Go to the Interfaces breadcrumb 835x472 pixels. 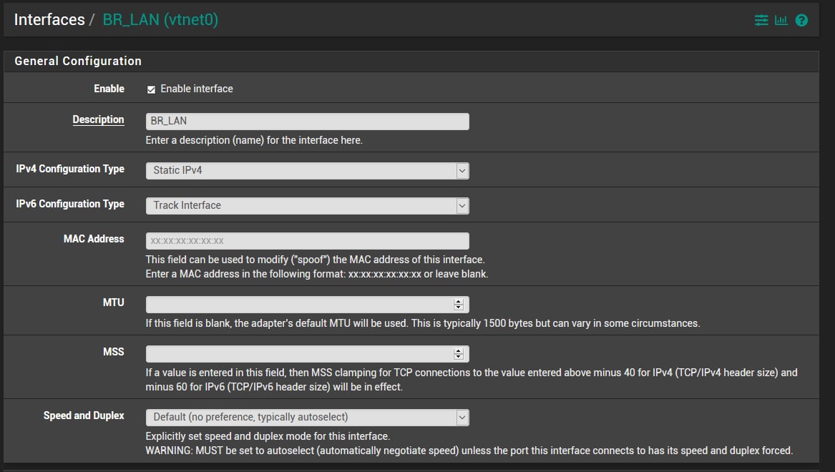49,20
